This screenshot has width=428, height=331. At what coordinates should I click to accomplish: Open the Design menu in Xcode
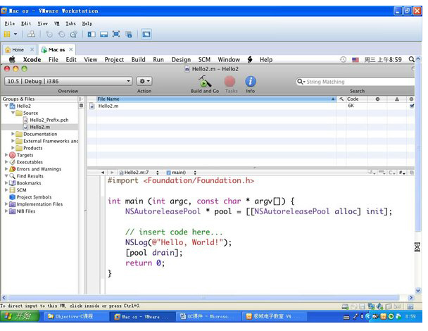[x=181, y=60]
